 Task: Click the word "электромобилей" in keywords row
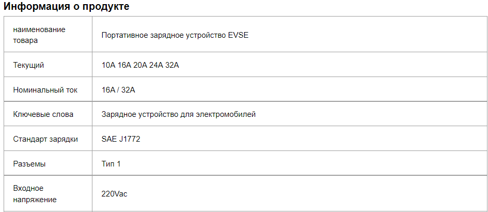pos(226,114)
